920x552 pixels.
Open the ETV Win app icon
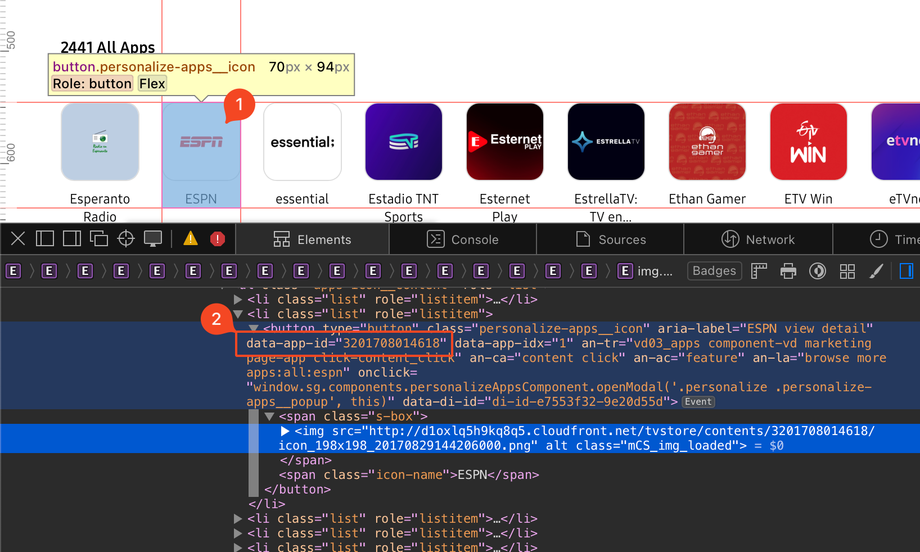[x=809, y=142]
